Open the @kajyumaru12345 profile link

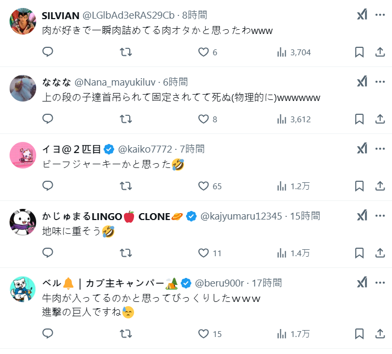coord(241,216)
